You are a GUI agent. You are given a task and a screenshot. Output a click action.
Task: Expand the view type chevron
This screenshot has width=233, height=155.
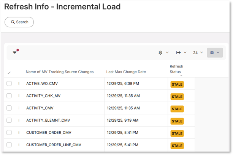tap(218, 52)
